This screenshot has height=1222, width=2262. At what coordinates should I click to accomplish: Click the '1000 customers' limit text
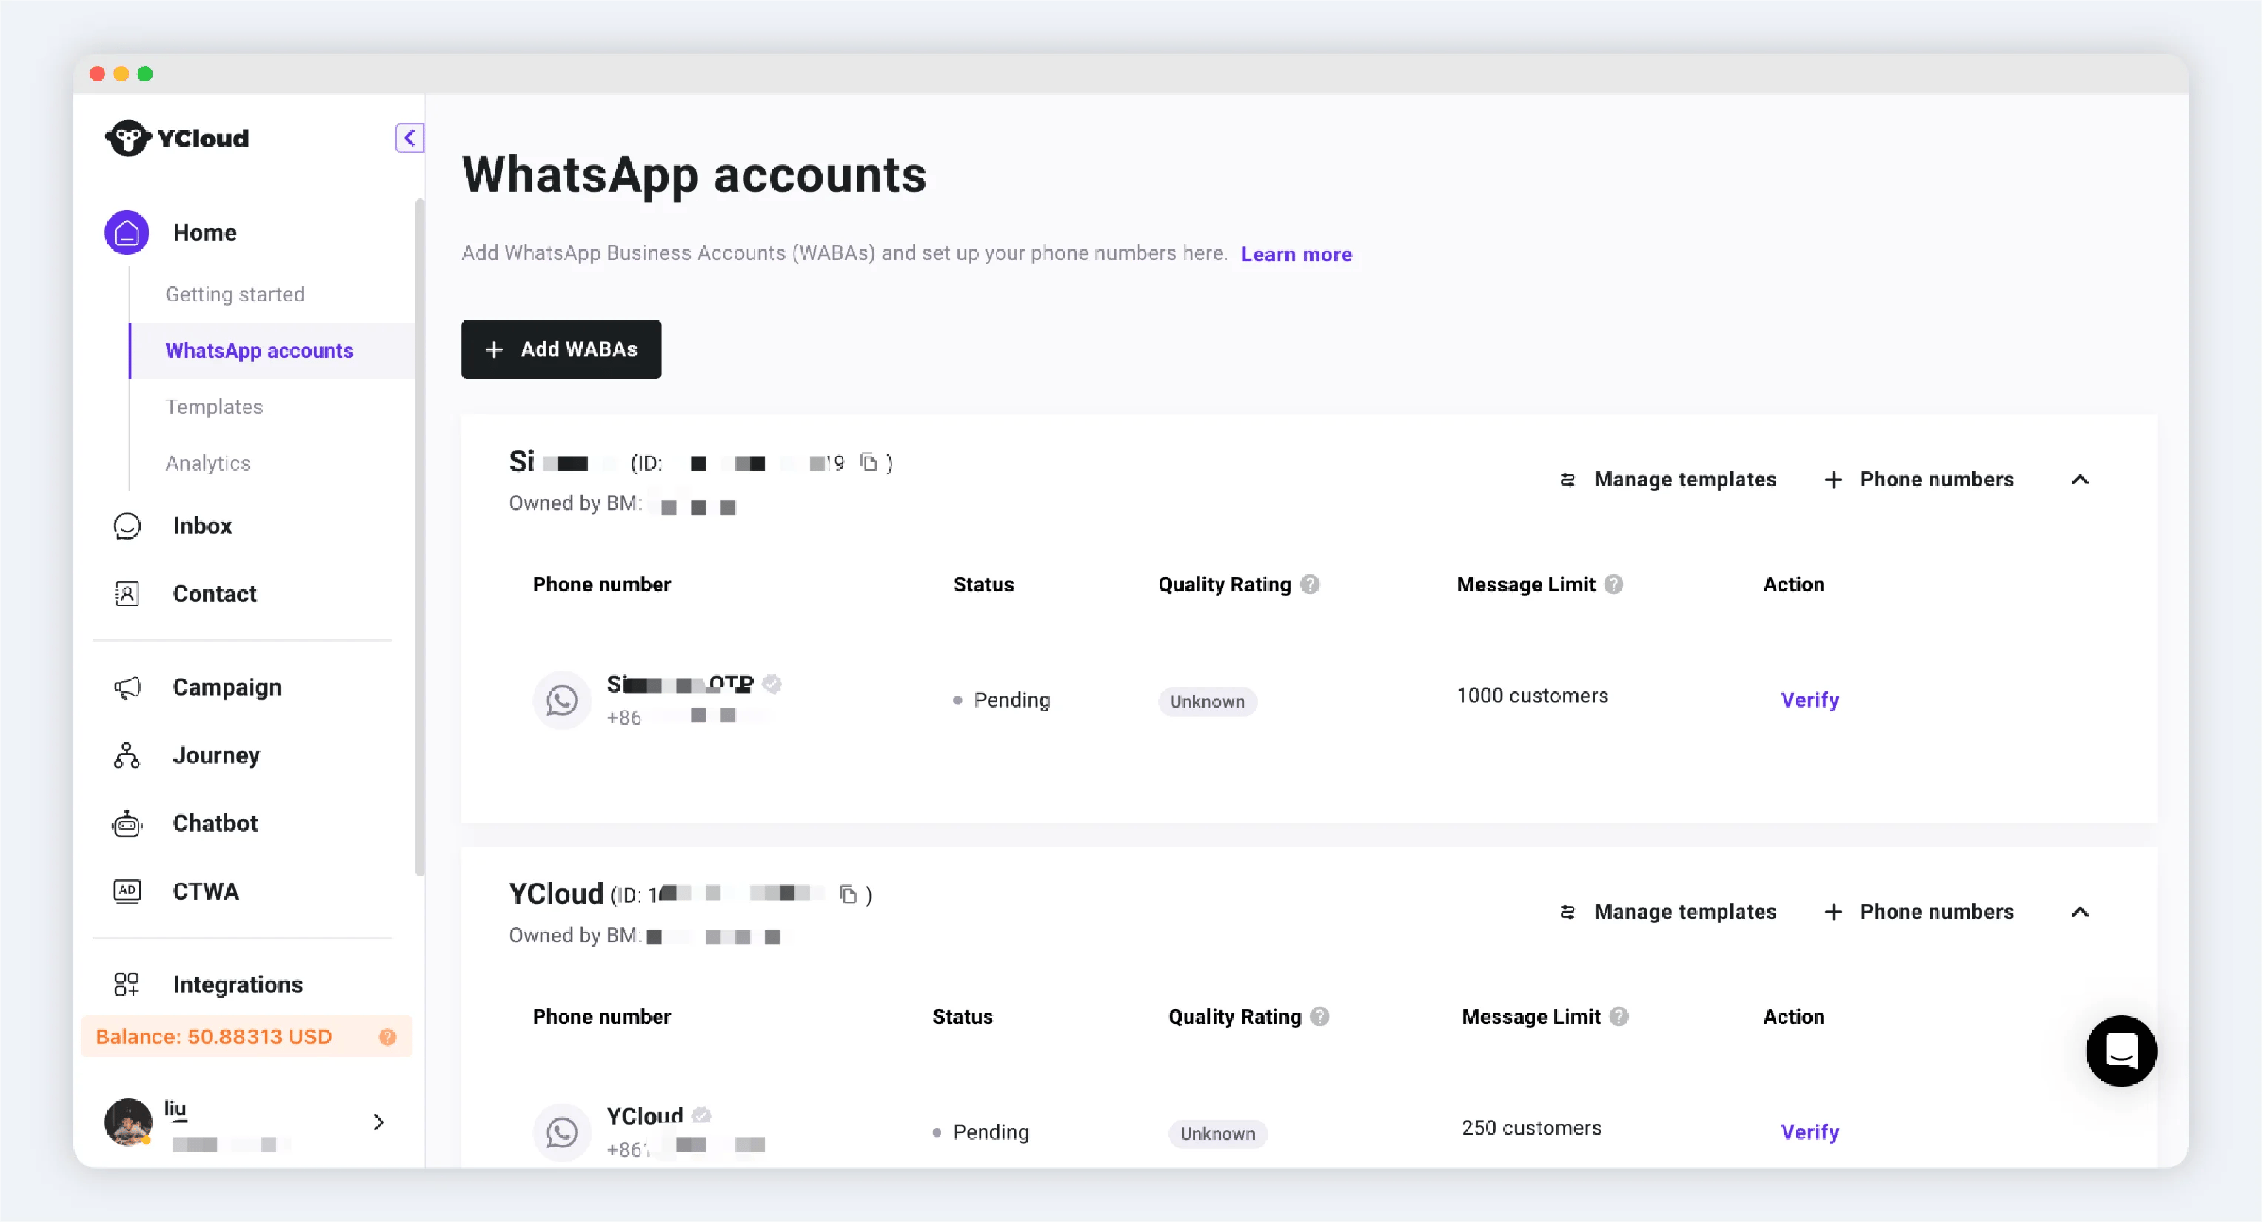(x=1532, y=696)
